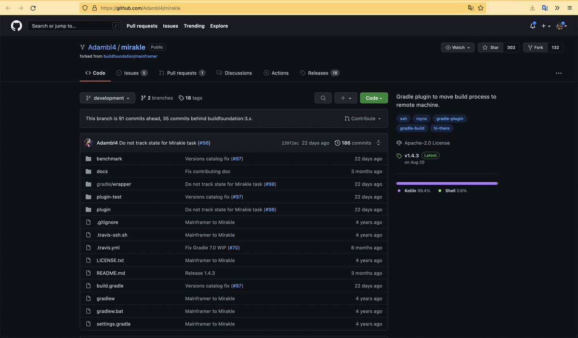
Task: Click the GitHub Octocat logo
Action: point(16,26)
